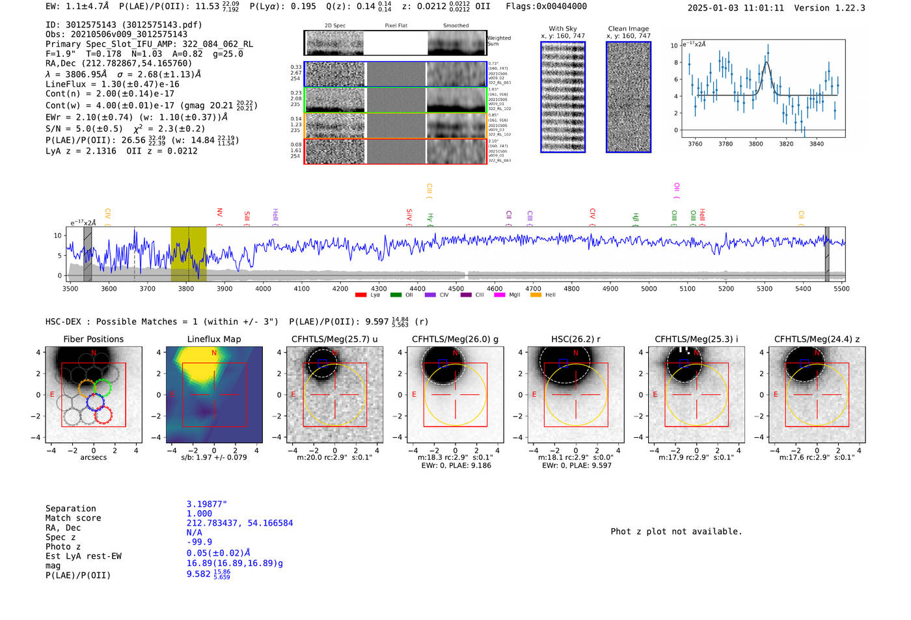Click the Lyα red legend swatch
Viewport: 911px width, 620px height.
coord(360,295)
